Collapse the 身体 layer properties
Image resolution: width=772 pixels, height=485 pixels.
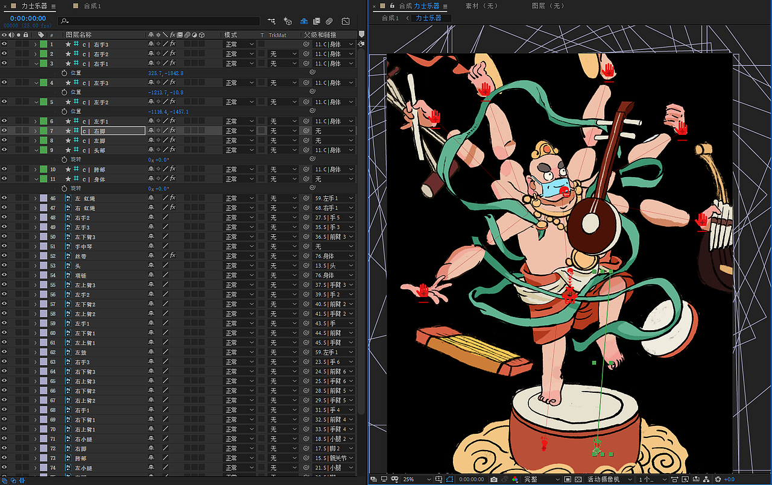36,179
